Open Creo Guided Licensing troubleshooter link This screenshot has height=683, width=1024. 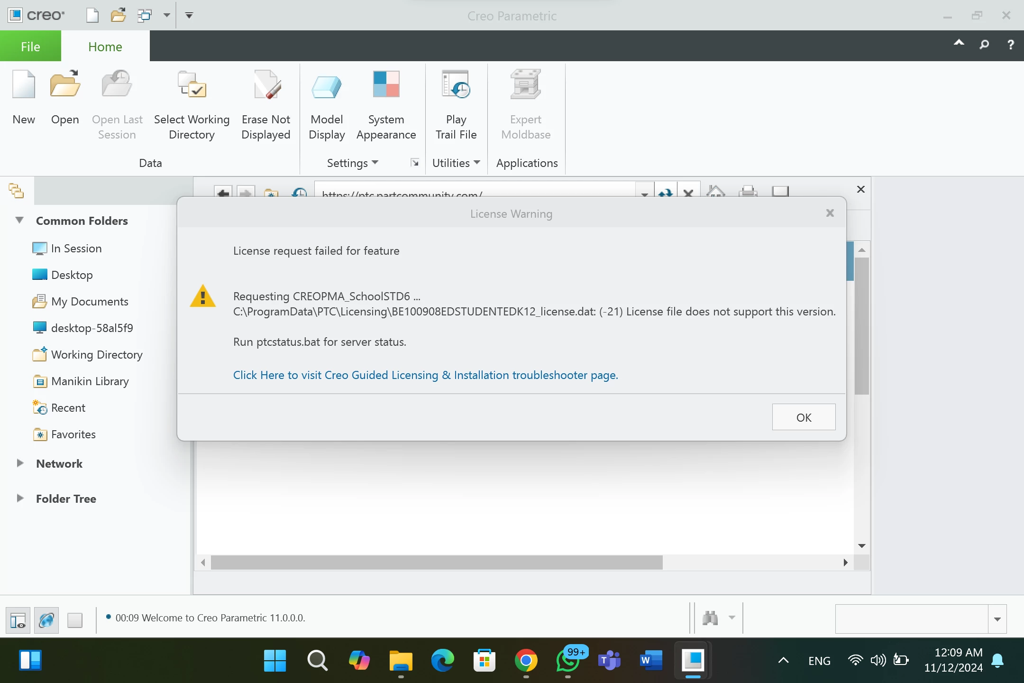point(425,375)
